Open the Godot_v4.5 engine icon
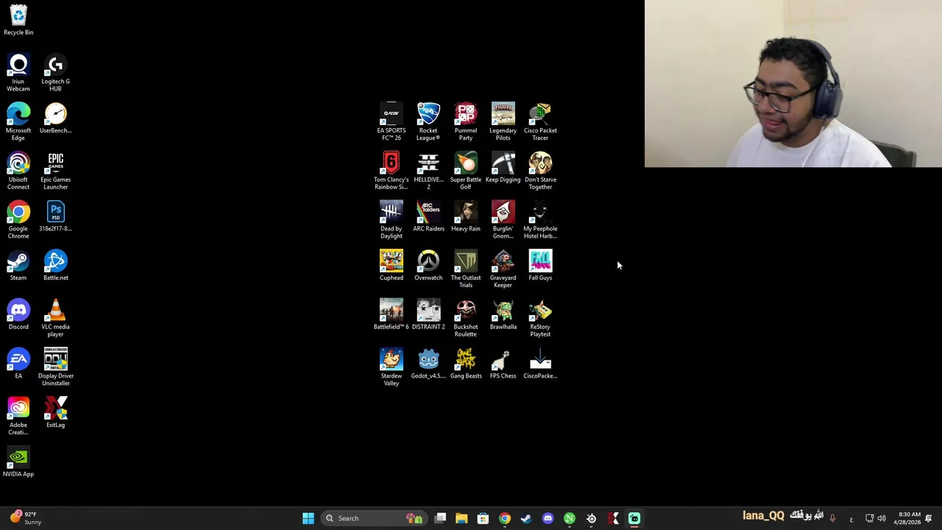The height and width of the screenshot is (530, 942). click(x=428, y=364)
